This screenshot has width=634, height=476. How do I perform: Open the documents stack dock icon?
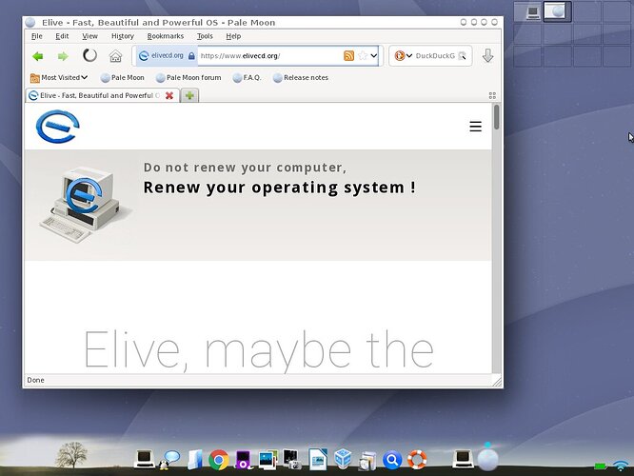click(x=367, y=461)
